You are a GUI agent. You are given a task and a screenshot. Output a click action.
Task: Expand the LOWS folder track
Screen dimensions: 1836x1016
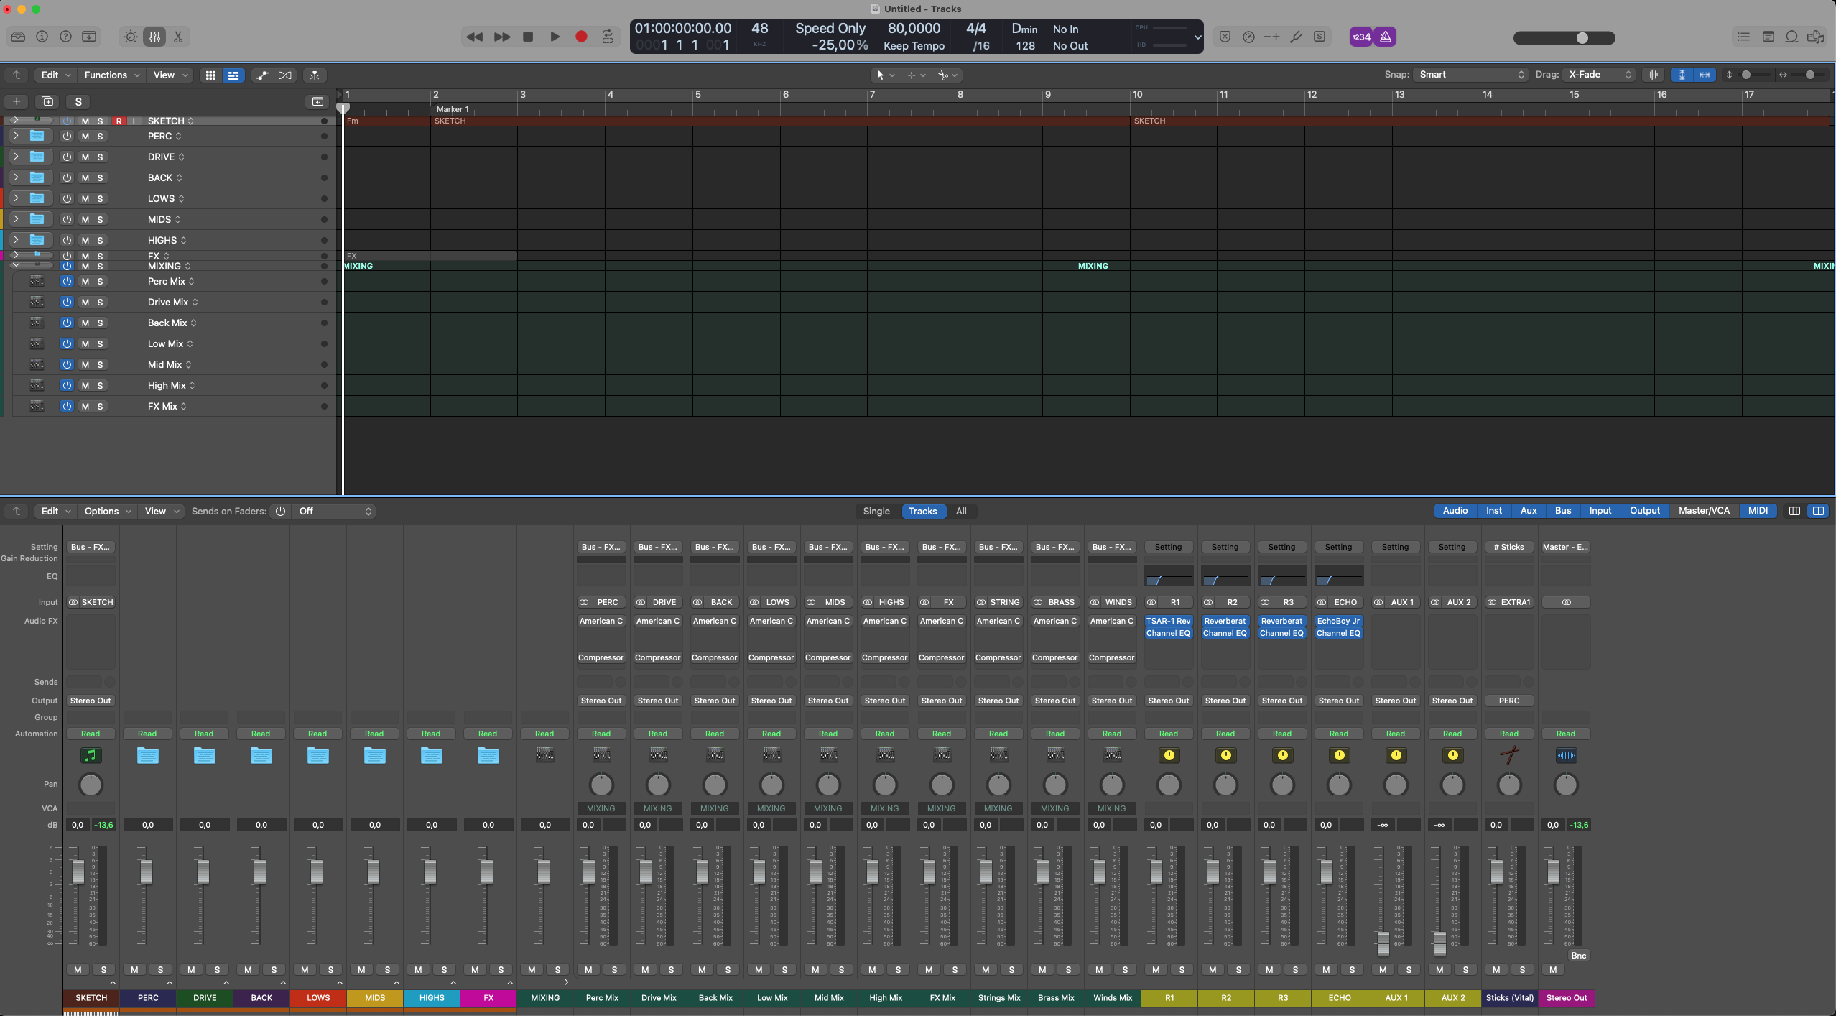tap(15, 198)
